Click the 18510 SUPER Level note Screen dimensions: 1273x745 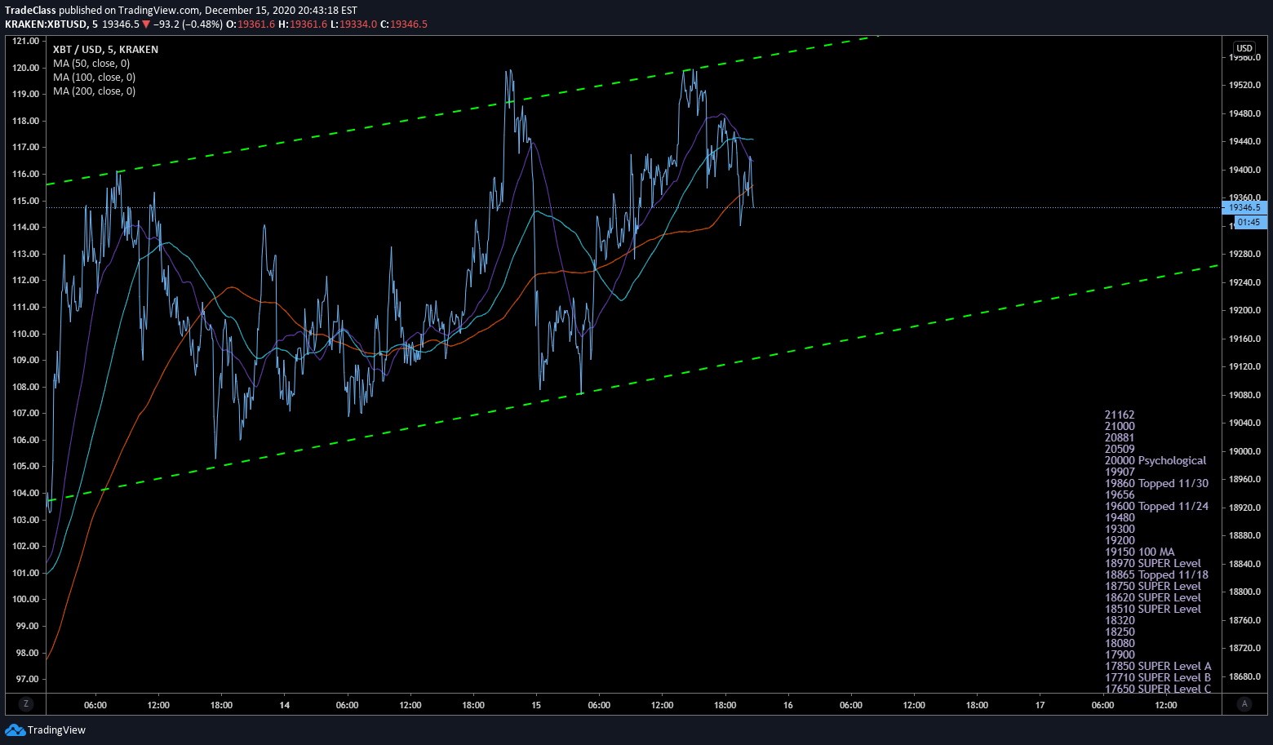[1153, 609]
